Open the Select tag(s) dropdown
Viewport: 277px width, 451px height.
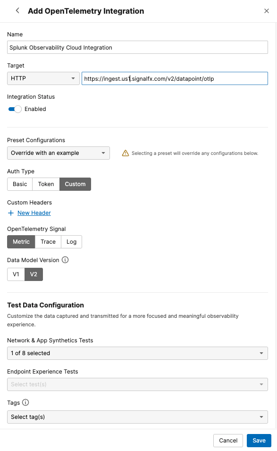coord(137,417)
